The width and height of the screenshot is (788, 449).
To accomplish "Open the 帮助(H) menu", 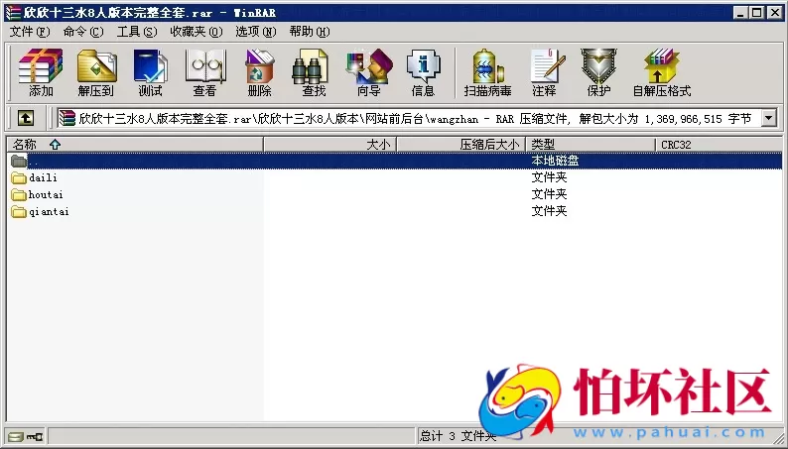I will tap(309, 32).
